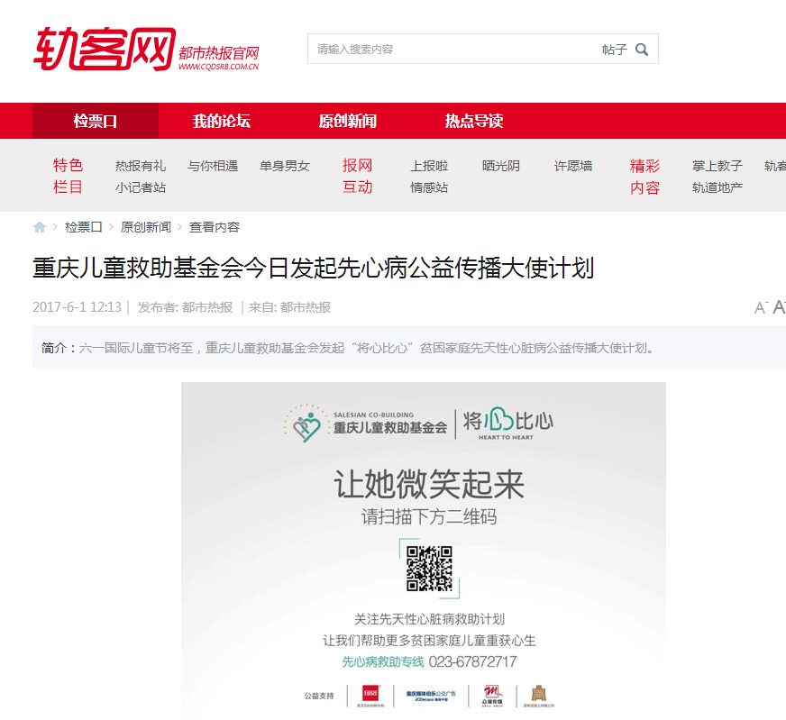The height and width of the screenshot is (720, 786).
Task: Click the 2017-6-1 12:13 publish date
Action: point(78,307)
